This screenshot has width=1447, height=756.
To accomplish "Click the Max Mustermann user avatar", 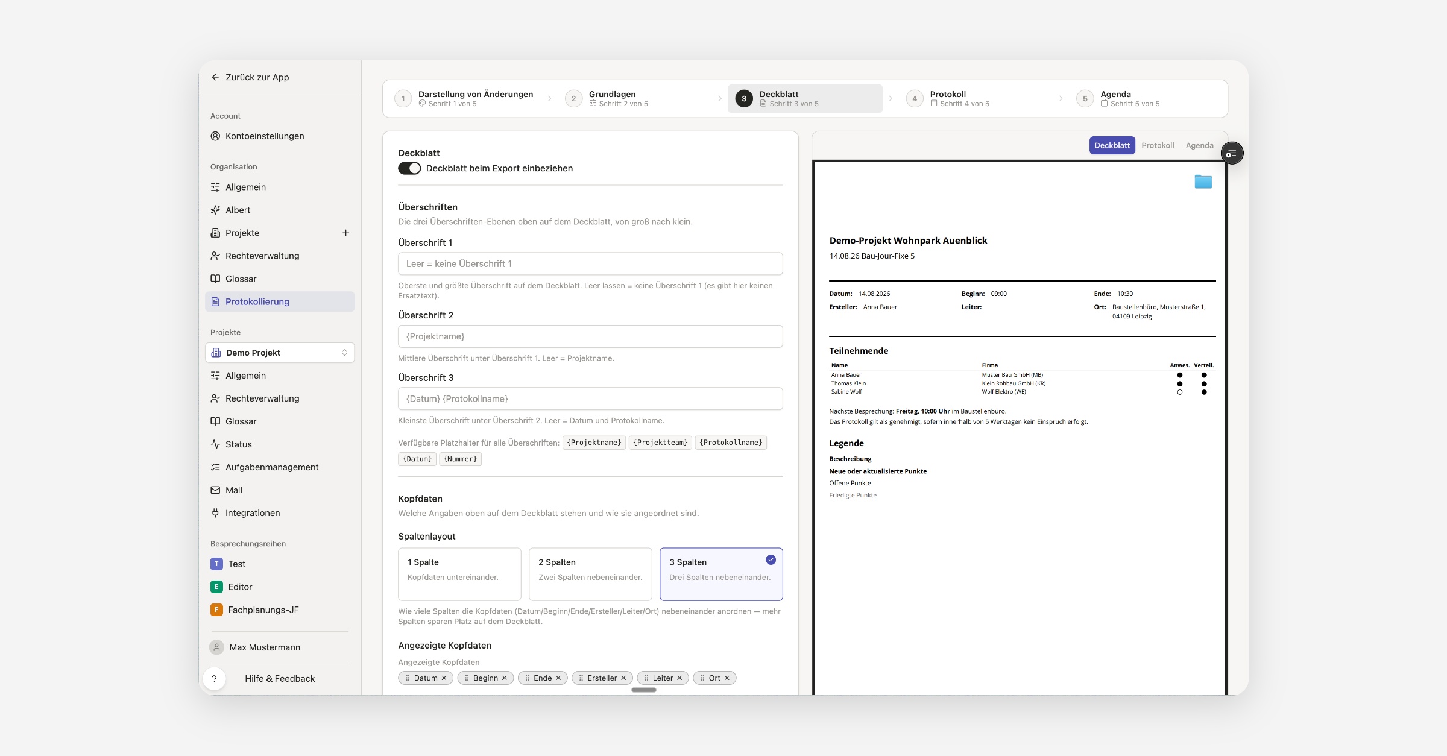I will coord(216,647).
